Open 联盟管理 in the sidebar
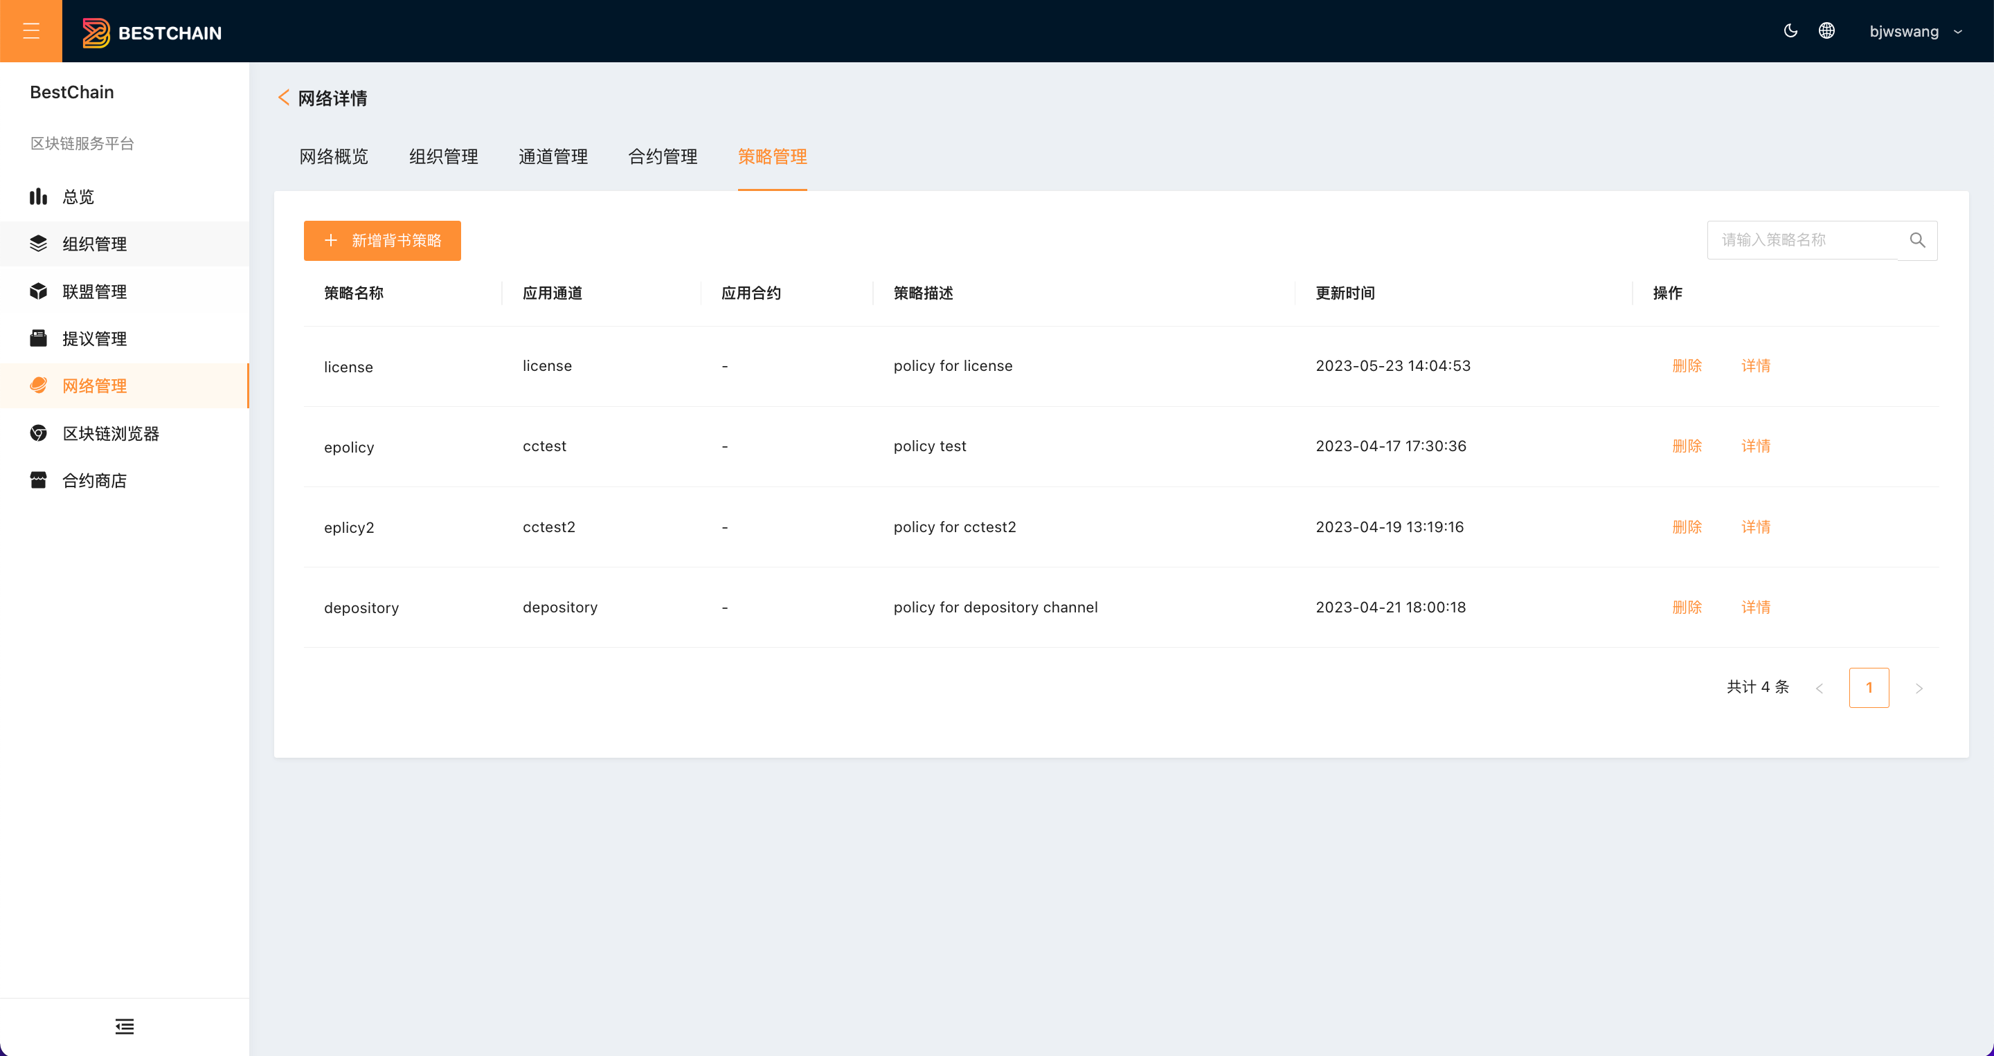Screen dimensions: 1994x1056 125,291
